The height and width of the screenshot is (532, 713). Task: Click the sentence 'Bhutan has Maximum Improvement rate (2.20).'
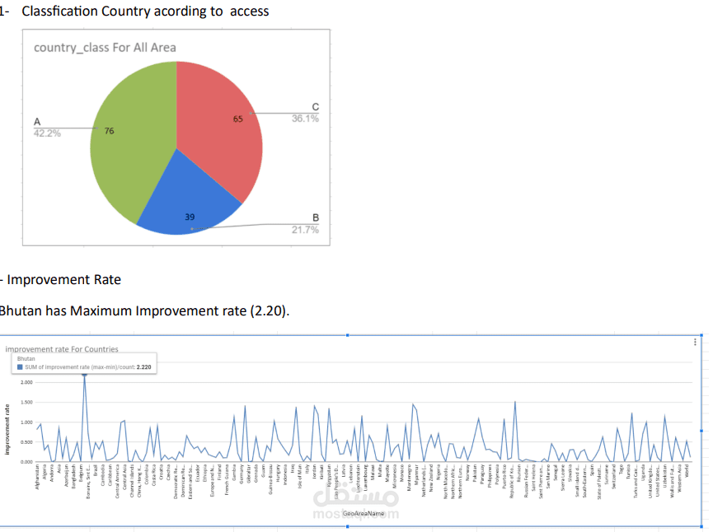[144, 310]
